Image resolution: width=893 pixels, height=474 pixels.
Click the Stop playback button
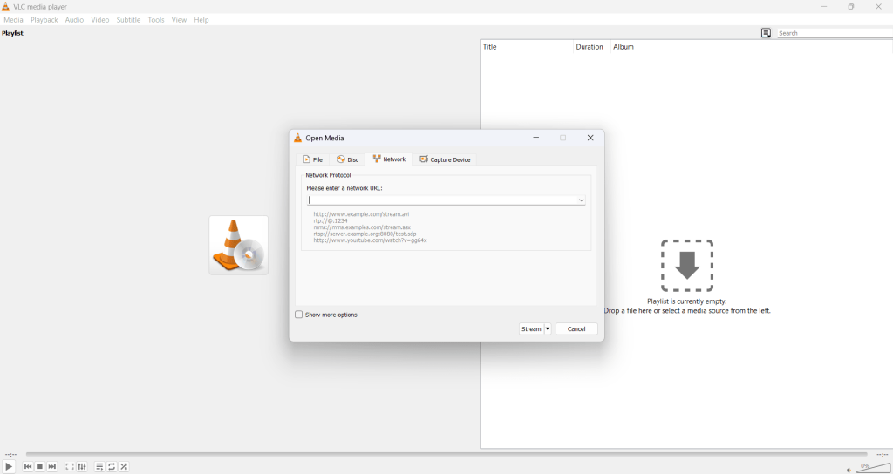click(x=40, y=467)
